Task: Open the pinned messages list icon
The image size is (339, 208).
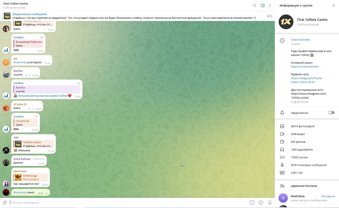Action: click(269, 16)
